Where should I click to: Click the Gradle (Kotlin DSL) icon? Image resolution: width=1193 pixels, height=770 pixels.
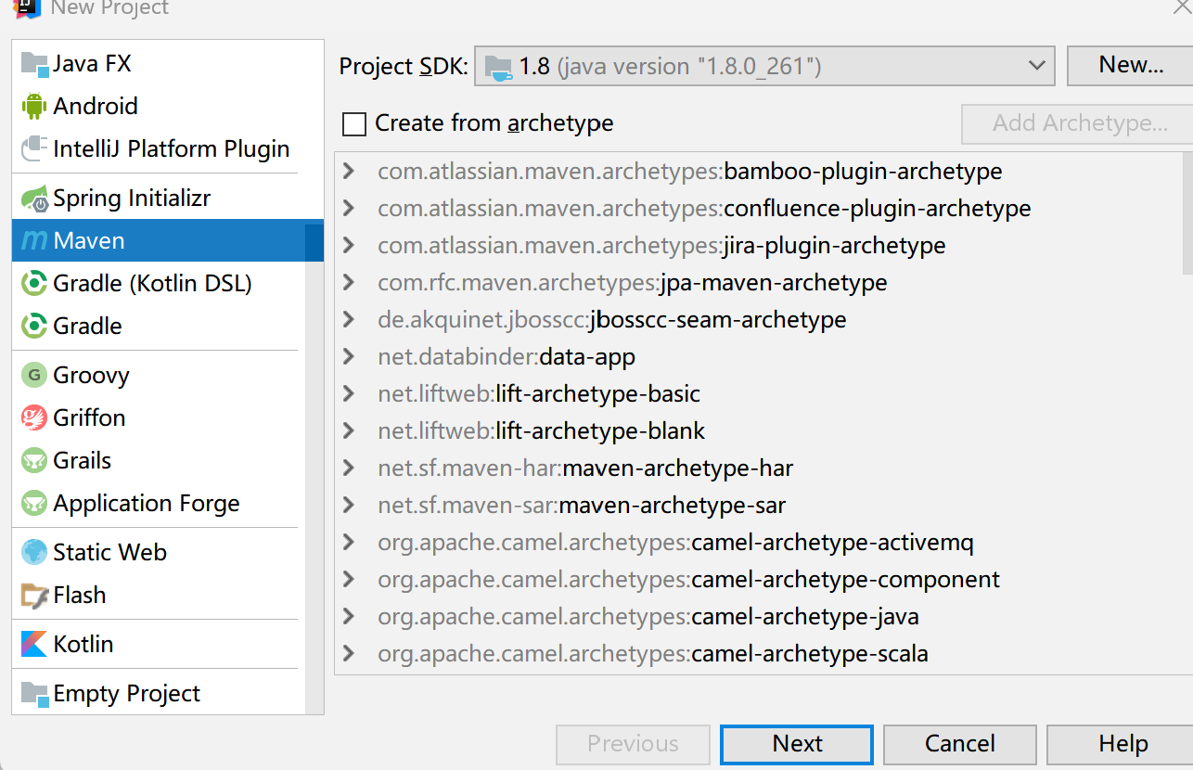tap(34, 284)
